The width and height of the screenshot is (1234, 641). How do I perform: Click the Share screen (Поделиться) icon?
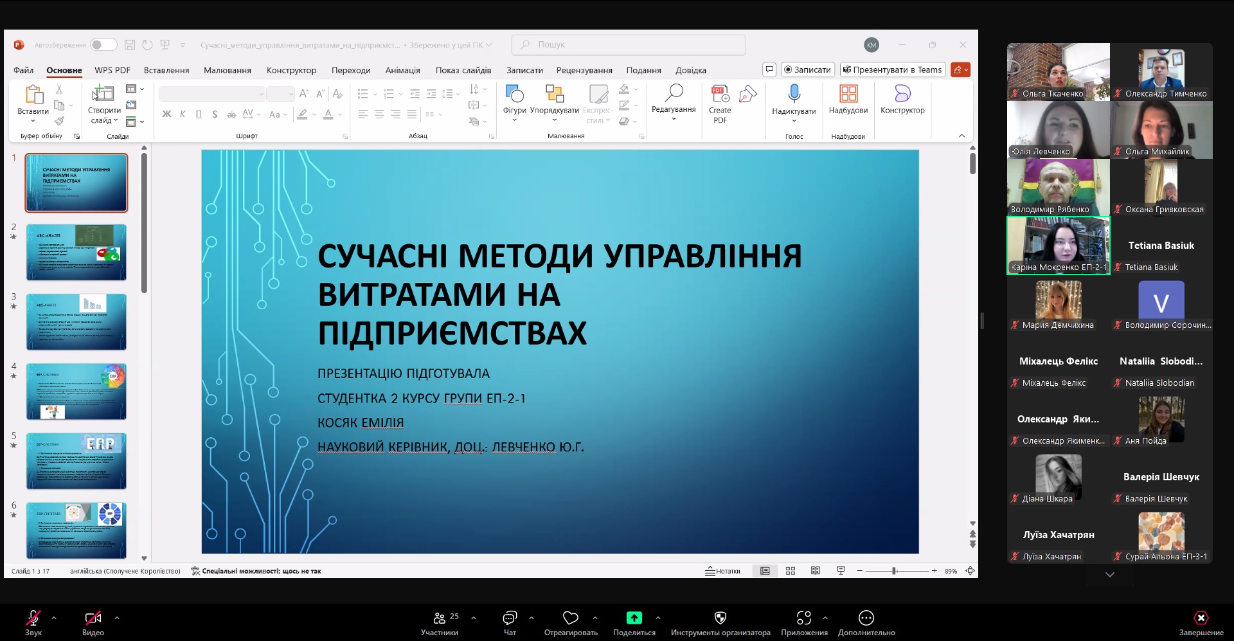pos(634,618)
